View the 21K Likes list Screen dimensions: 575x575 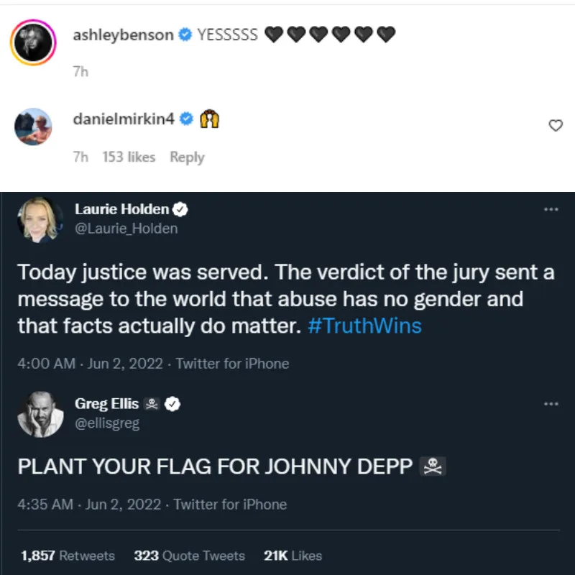pyautogui.click(x=293, y=556)
